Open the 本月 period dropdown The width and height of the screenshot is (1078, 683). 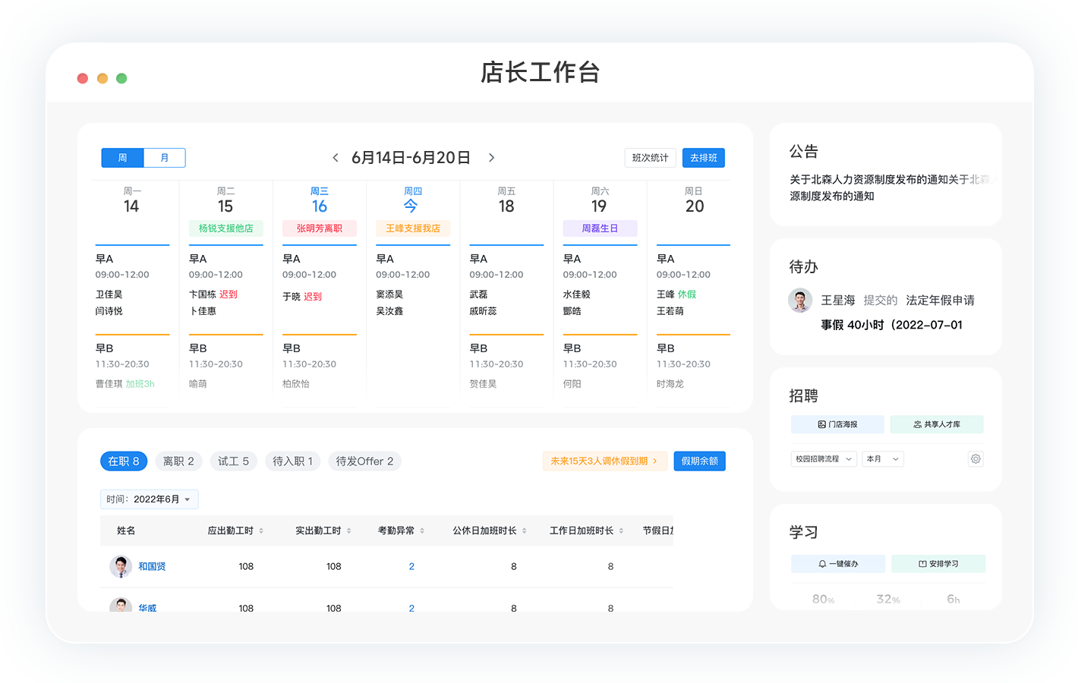pyautogui.click(x=882, y=459)
